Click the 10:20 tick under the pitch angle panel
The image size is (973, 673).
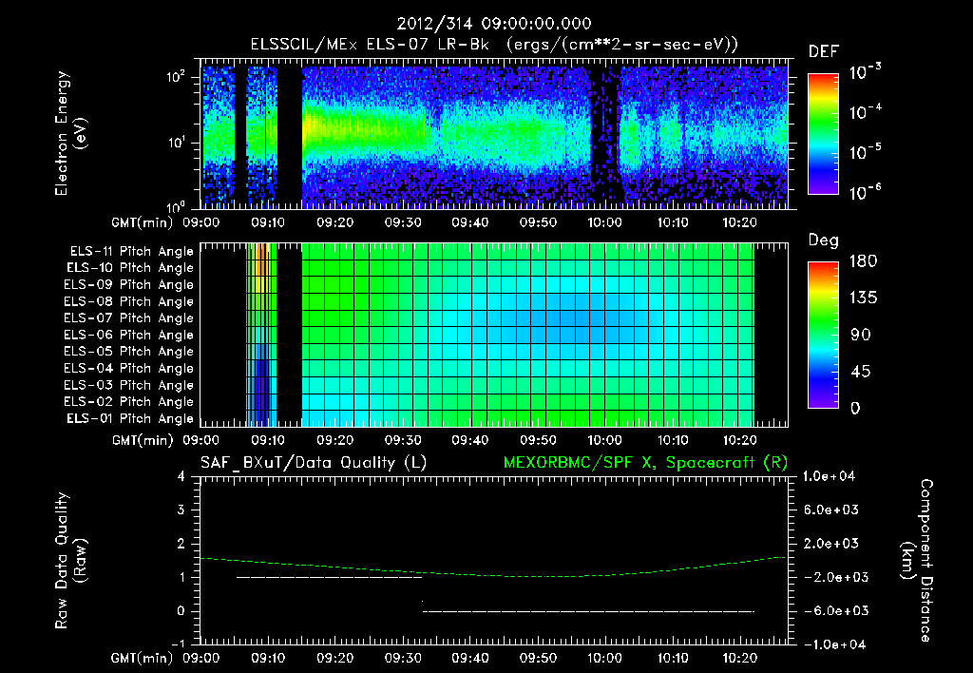click(x=739, y=440)
